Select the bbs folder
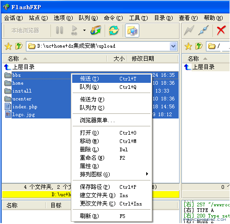 point(16,75)
